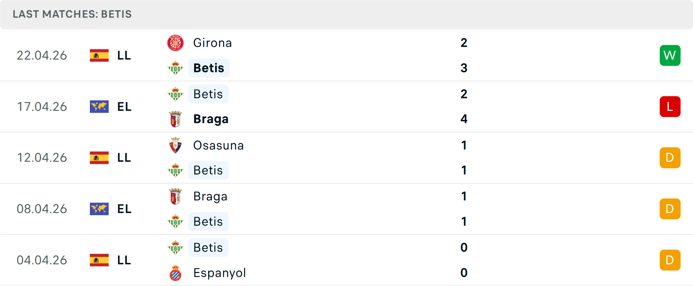
Task: Click the LL league label on 12.04.26
Action: [124, 158]
